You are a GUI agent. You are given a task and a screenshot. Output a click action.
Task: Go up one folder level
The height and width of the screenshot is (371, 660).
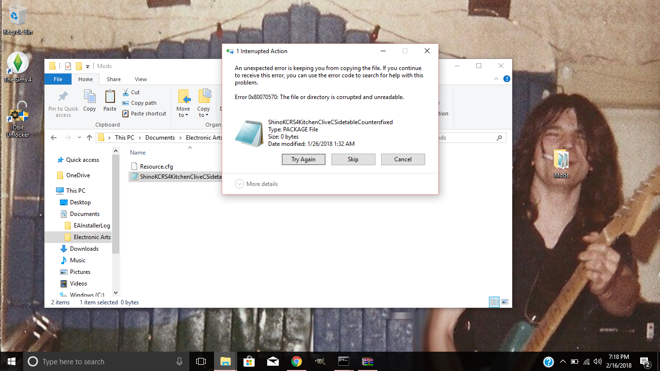(x=89, y=138)
